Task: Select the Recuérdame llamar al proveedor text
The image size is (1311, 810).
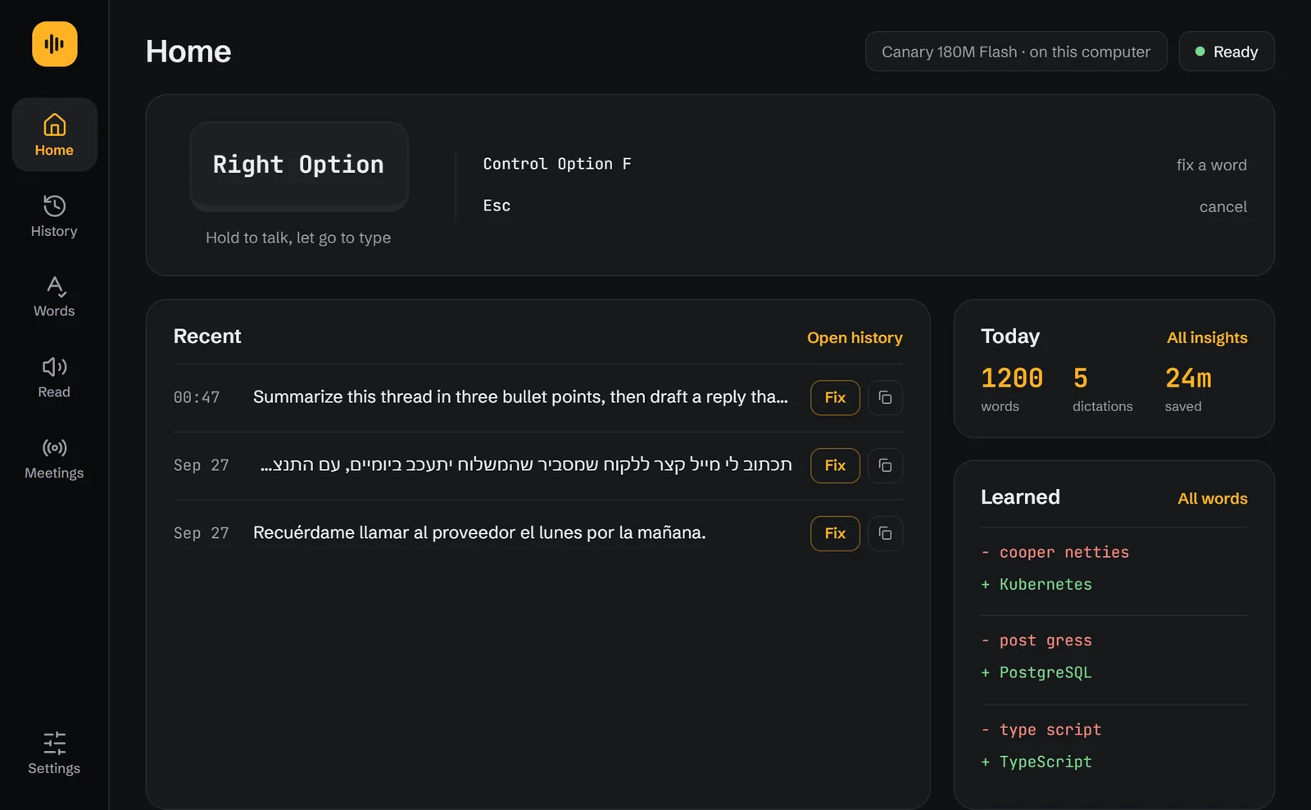Action: pos(479,532)
